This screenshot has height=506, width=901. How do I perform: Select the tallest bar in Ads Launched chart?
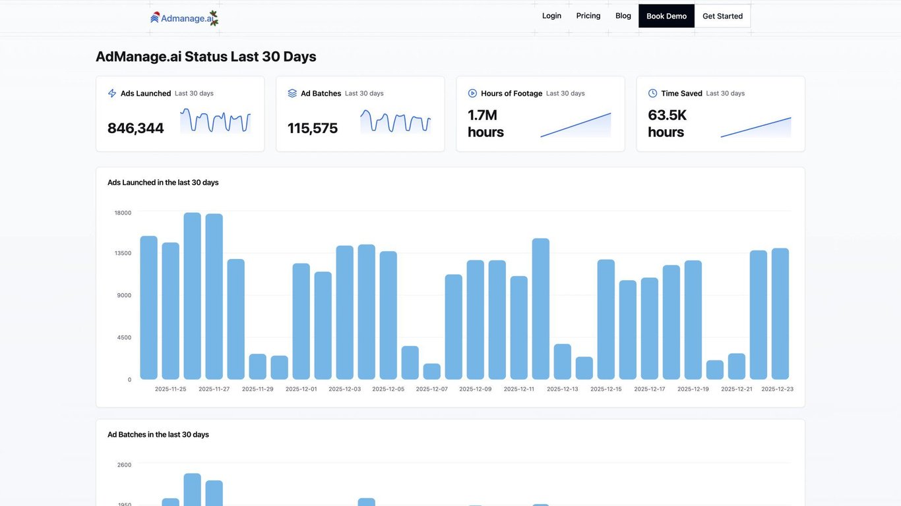(x=193, y=296)
